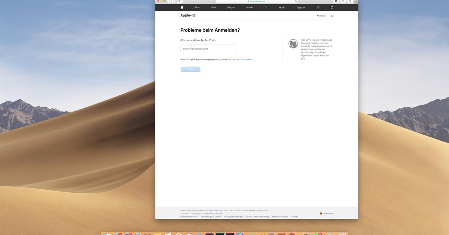The width and height of the screenshot is (449, 235).
Task: Click the 'Probleme beim Anmelden?' heading
Action: (x=210, y=30)
